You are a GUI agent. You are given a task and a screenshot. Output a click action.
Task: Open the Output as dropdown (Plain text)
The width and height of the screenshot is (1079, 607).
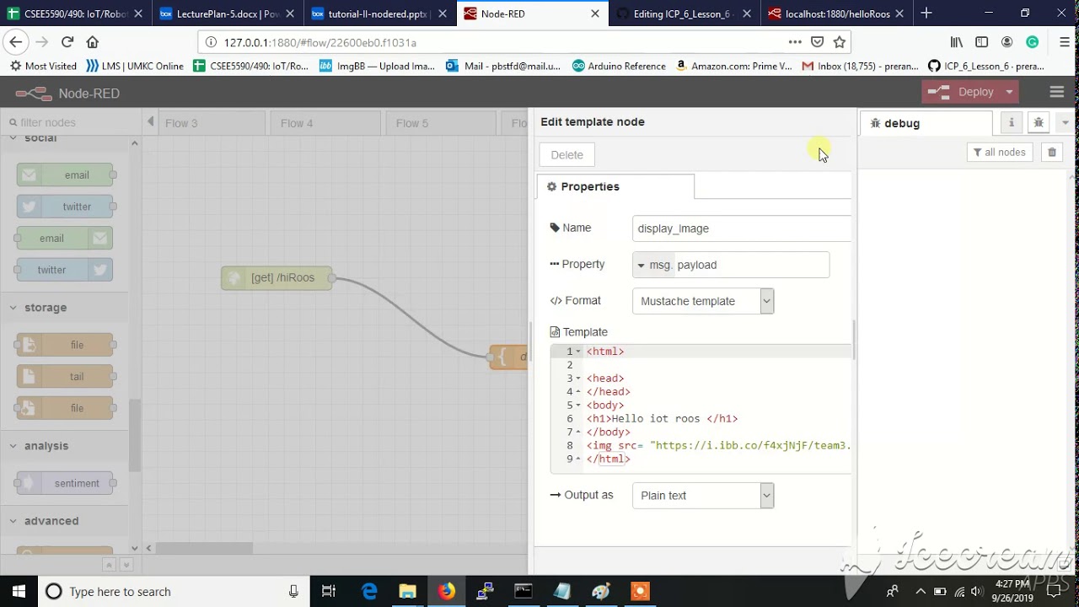click(x=703, y=496)
